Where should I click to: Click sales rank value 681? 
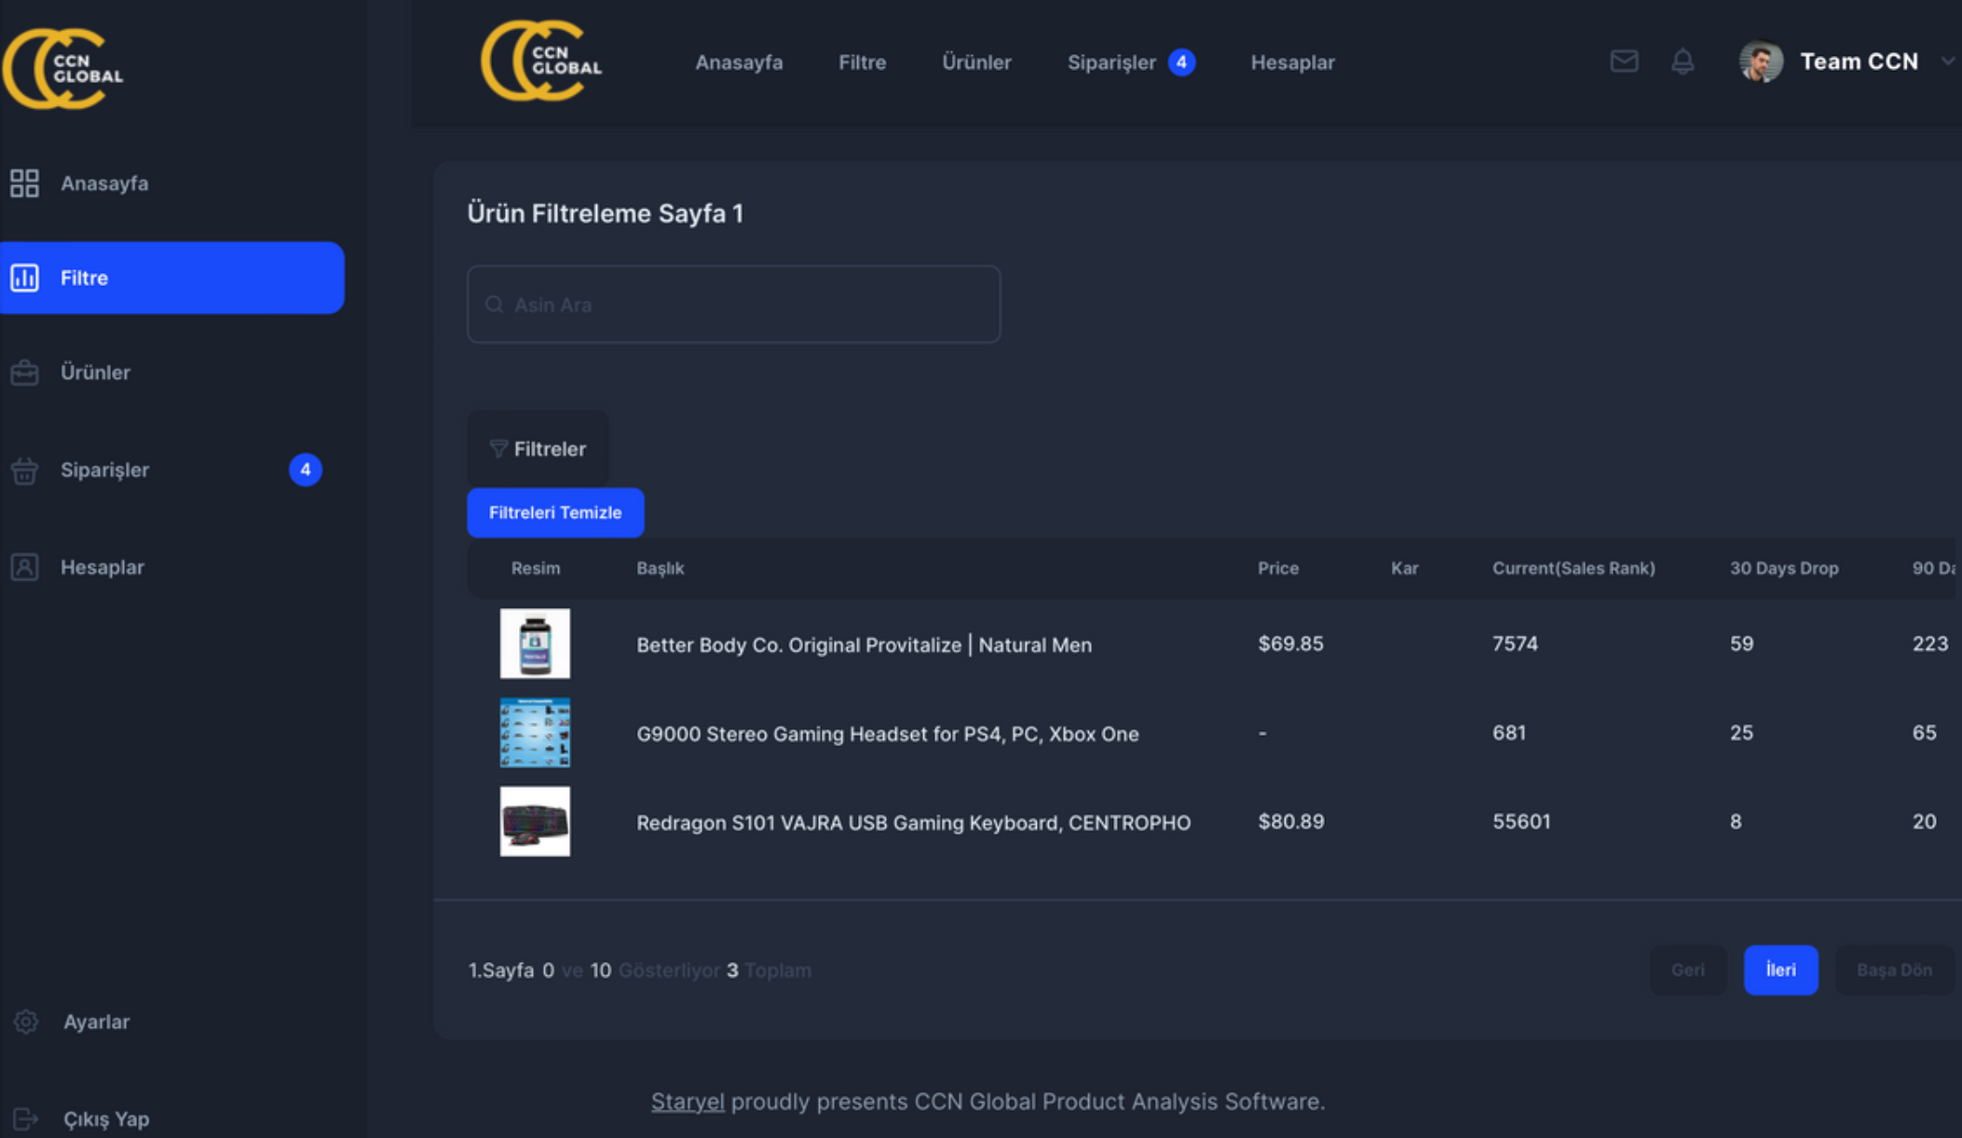tap(1509, 733)
